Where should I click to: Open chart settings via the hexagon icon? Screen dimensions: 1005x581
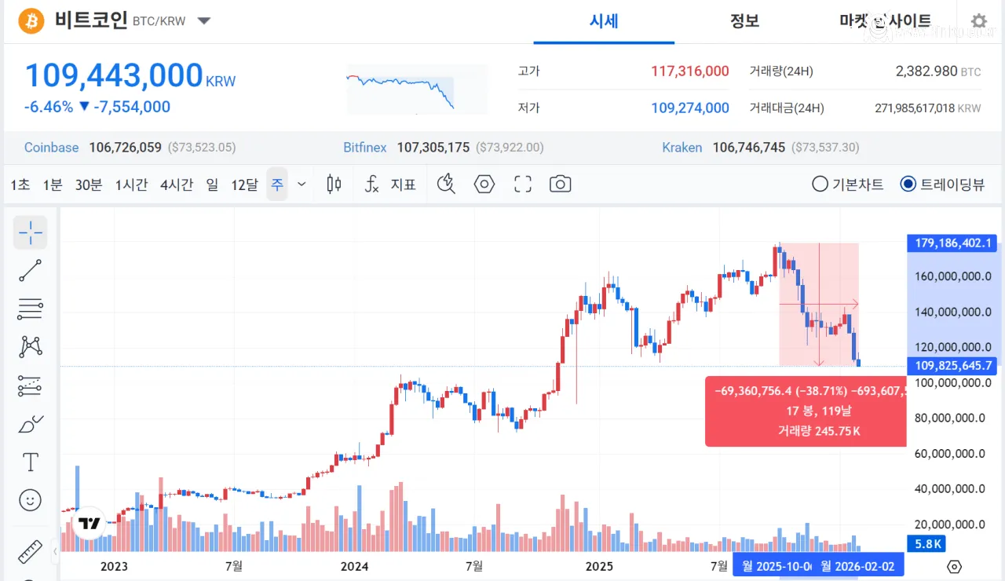484,184
